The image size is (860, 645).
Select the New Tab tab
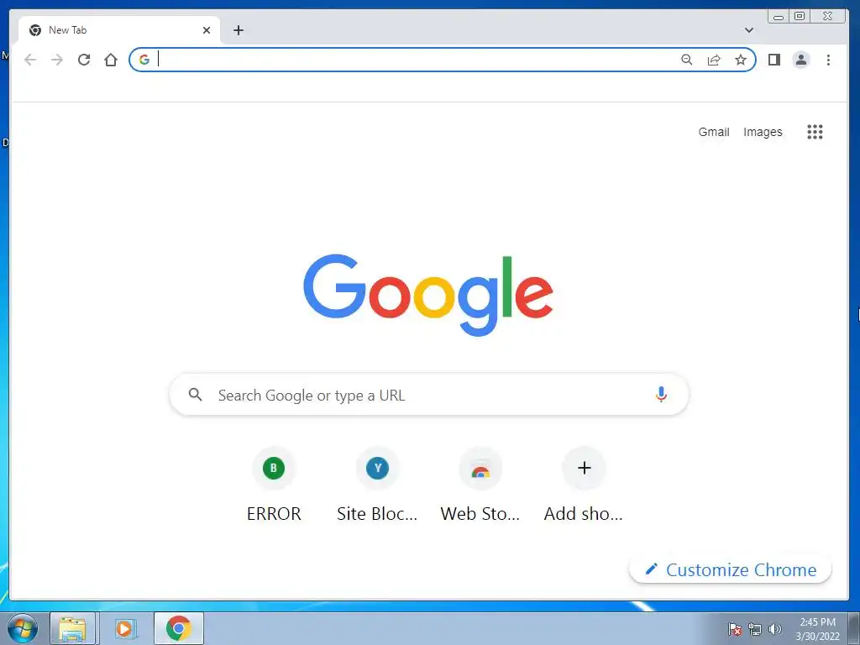(119, 30)
